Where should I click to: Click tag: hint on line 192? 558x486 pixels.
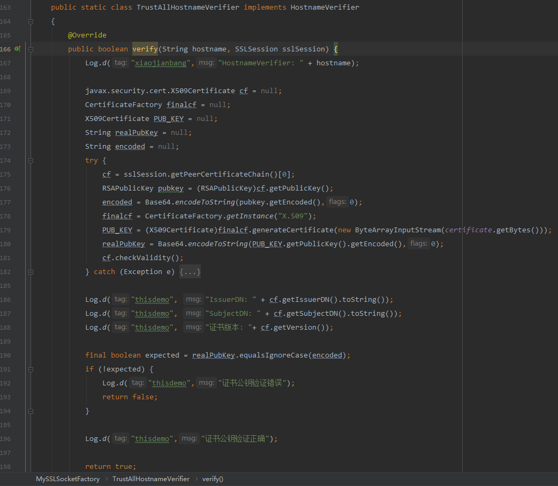coord(138,383)
